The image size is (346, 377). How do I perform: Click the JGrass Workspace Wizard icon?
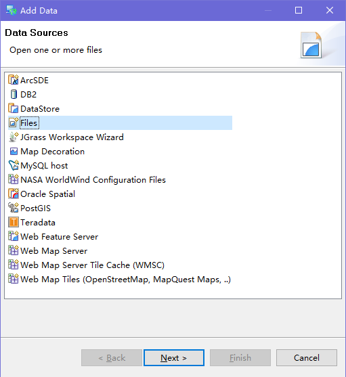pos(14,137)
